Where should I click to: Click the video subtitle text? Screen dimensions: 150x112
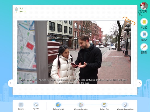pyautogui.click(x=74, y=81)
